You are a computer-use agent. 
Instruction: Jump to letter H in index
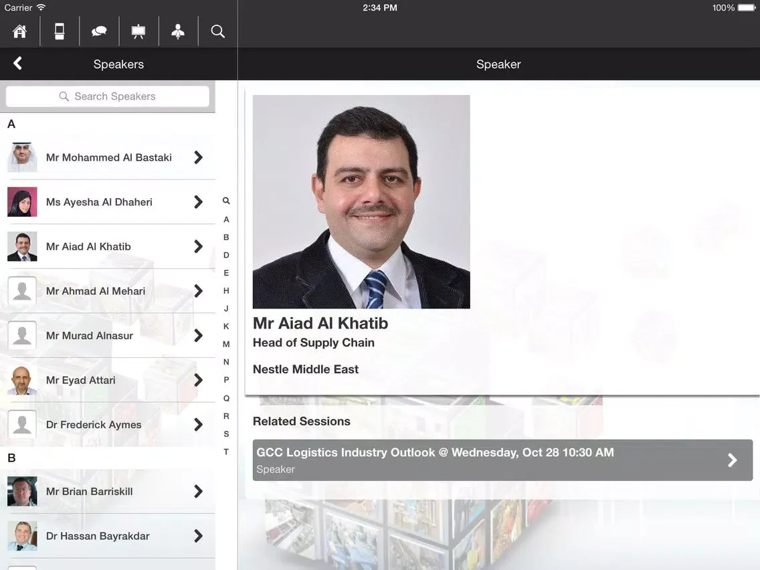pos(226,291)
